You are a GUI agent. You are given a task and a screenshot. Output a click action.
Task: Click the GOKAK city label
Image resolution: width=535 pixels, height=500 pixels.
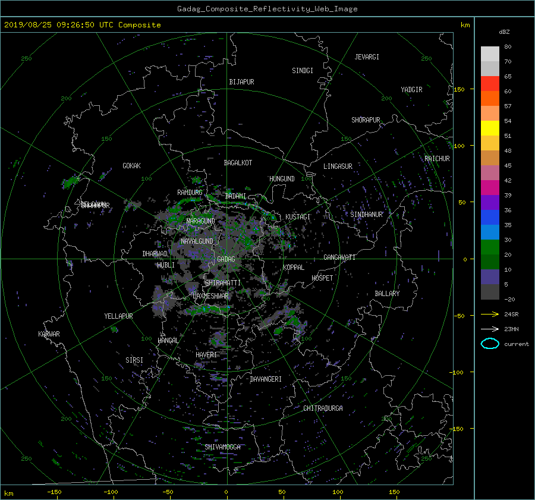pos(131,166)
